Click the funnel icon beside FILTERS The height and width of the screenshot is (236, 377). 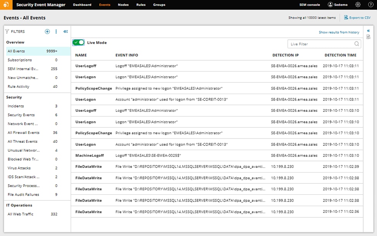click(7, 31)
